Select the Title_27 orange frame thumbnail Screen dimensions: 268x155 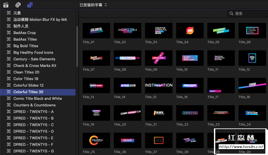(x=159, y=140)
